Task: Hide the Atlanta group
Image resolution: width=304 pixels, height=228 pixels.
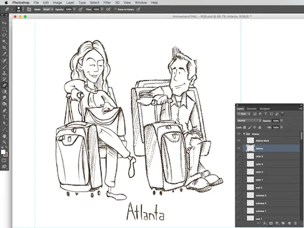Action: pyautogui.click(x=239, y=134)
